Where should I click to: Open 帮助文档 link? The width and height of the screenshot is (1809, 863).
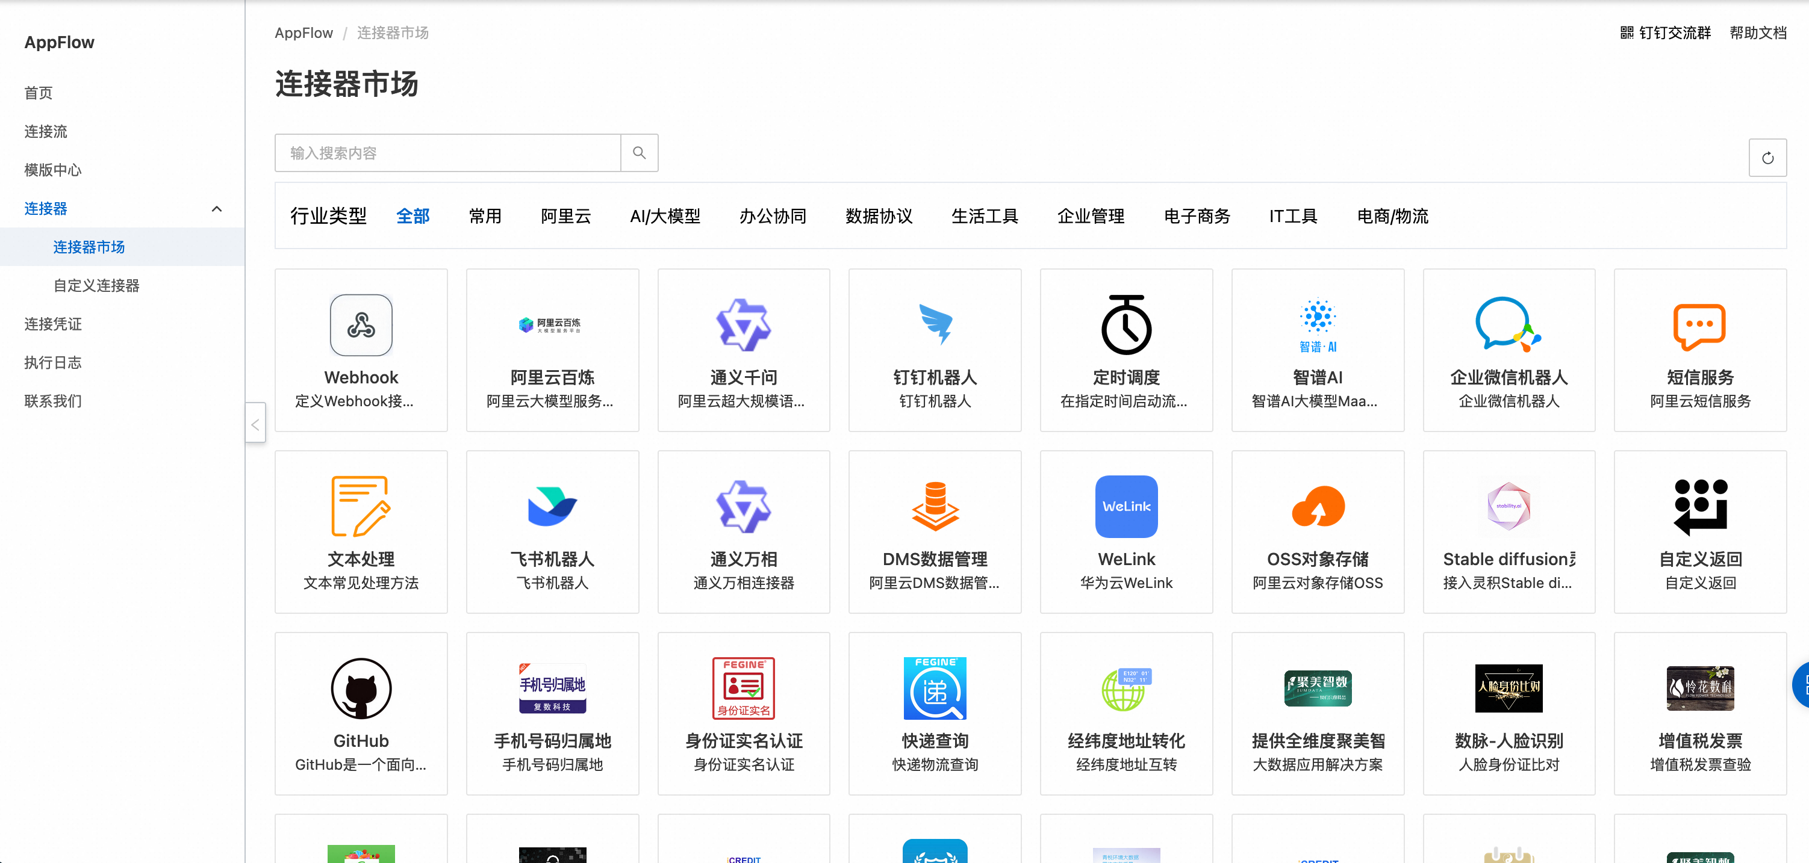[x=1757, y=33]
